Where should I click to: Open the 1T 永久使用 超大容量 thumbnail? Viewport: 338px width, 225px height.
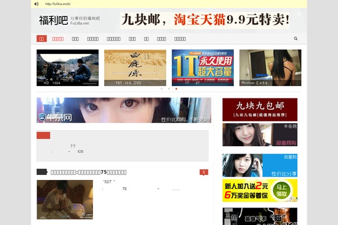click(203, 68)
